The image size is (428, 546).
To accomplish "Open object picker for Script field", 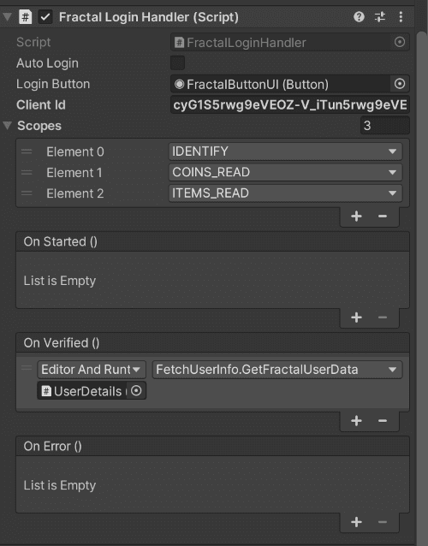I will (400, 42).
